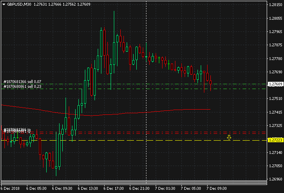Click the 7 Dec 09:30 time label
Image resolution: width=284 pixels, height=193 pixels.
coord(217,188)
